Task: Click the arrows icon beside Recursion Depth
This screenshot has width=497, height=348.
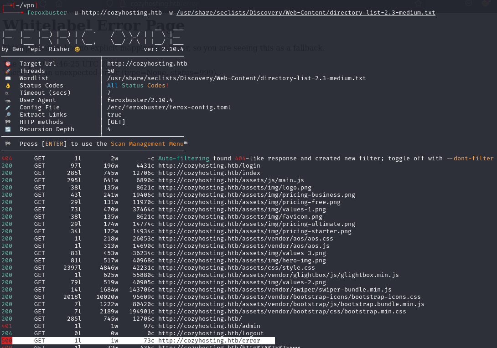Action: (x=8, y=129)
